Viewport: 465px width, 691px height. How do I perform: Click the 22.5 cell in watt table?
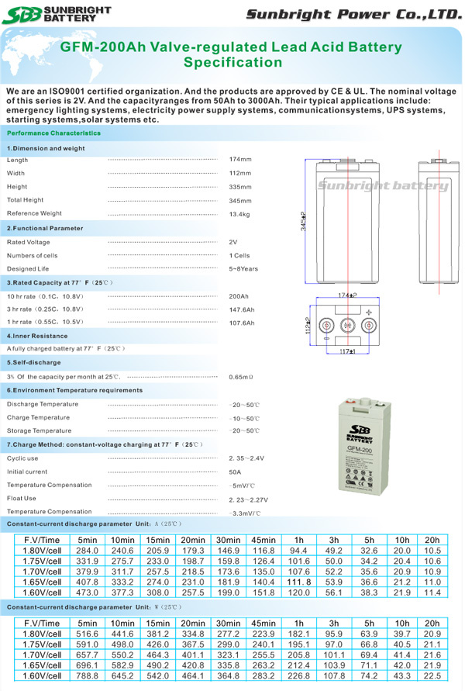[432, 675]
